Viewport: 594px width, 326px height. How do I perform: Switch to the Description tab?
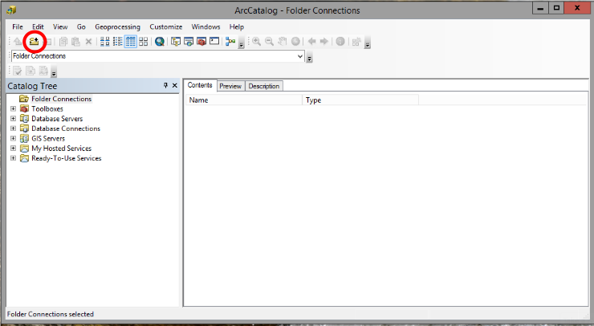(x=263, y=86)
